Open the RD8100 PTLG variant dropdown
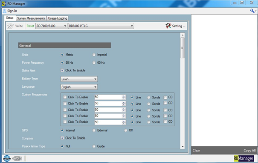This screenshot has width=258, height=163. [x=101, y=26]
